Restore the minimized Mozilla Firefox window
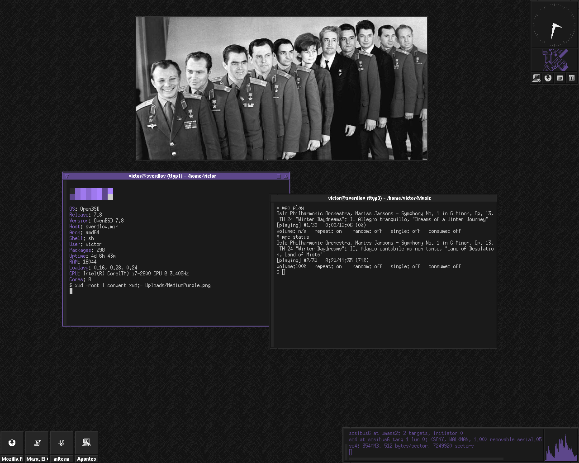 tap(12, 447)
